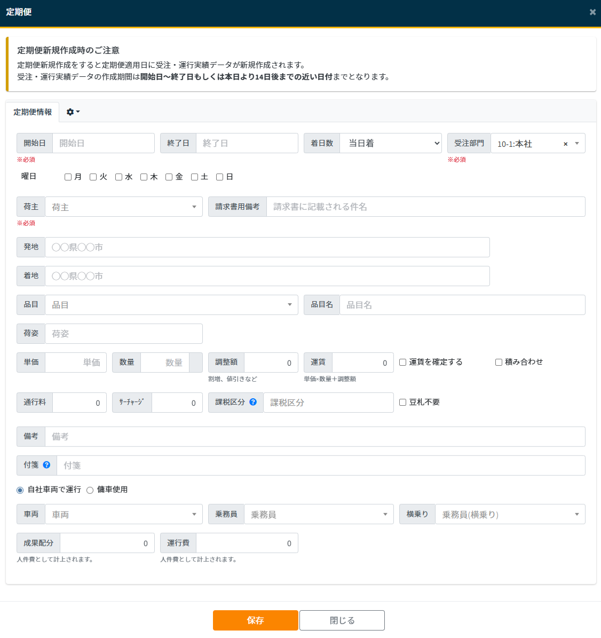Click the orange 保存 button
Screen dimensions: 601x638
click(255, 620)
